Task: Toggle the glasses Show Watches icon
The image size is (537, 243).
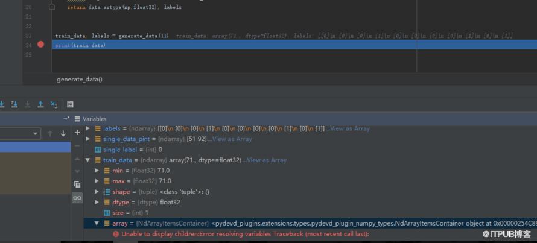Action: point(77,198)
